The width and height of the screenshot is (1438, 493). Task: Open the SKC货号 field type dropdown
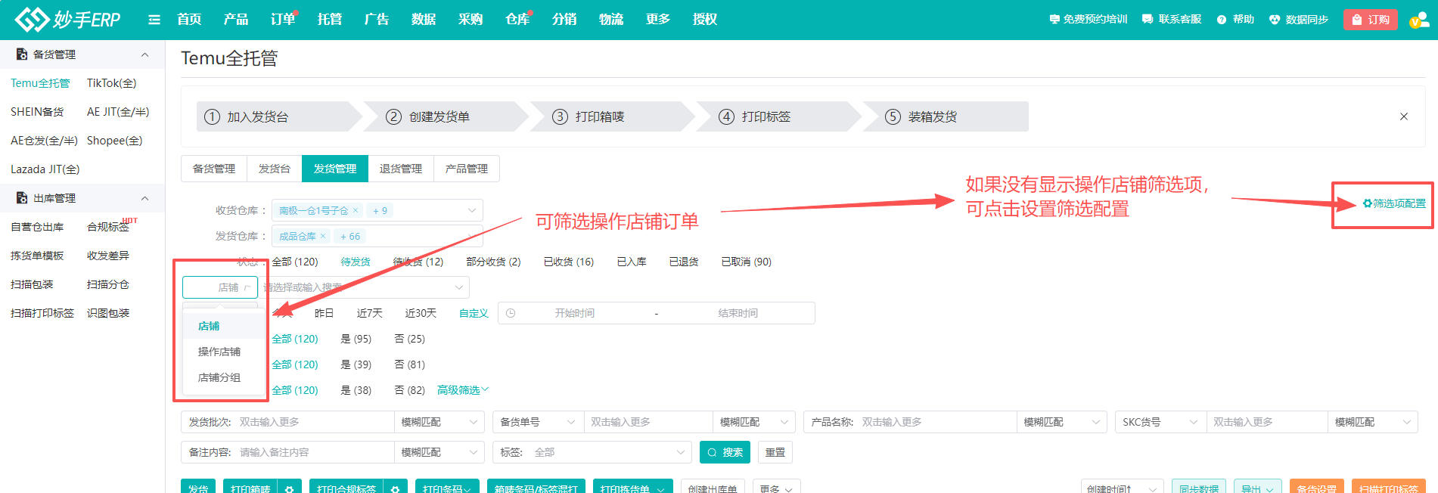click(x=1161, y=422)
